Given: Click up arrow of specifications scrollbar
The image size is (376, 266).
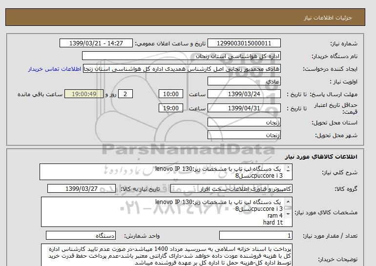Looking at the screenshot, I should tap(288, 201).
